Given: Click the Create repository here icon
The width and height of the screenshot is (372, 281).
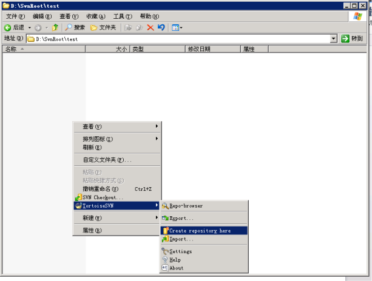Looking at the screenshot, I should point(166,231).
